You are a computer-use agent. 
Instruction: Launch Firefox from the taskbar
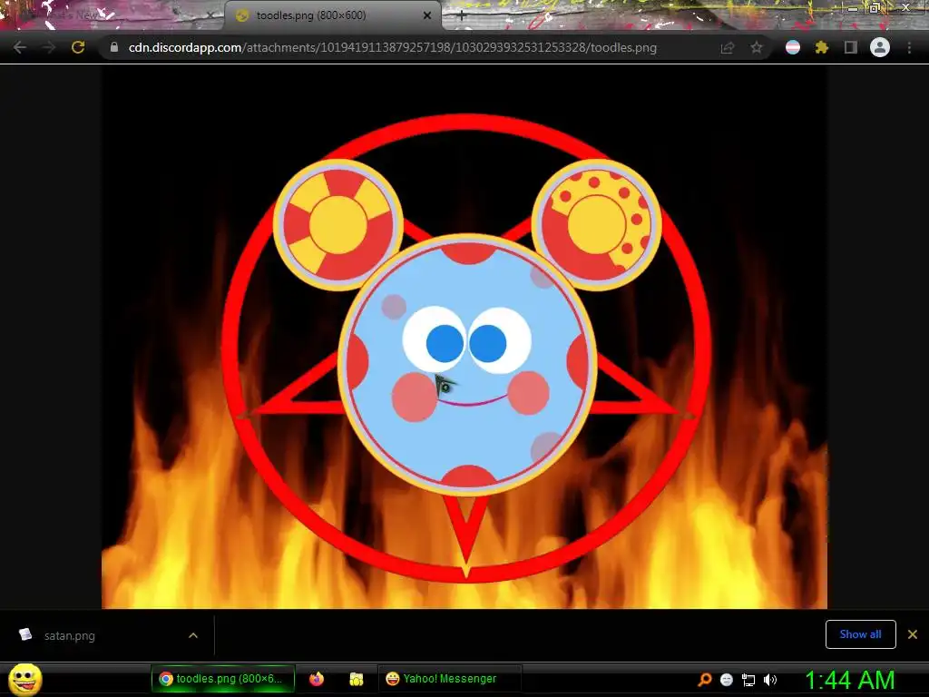pyautogui.click(x=317, y=679)
